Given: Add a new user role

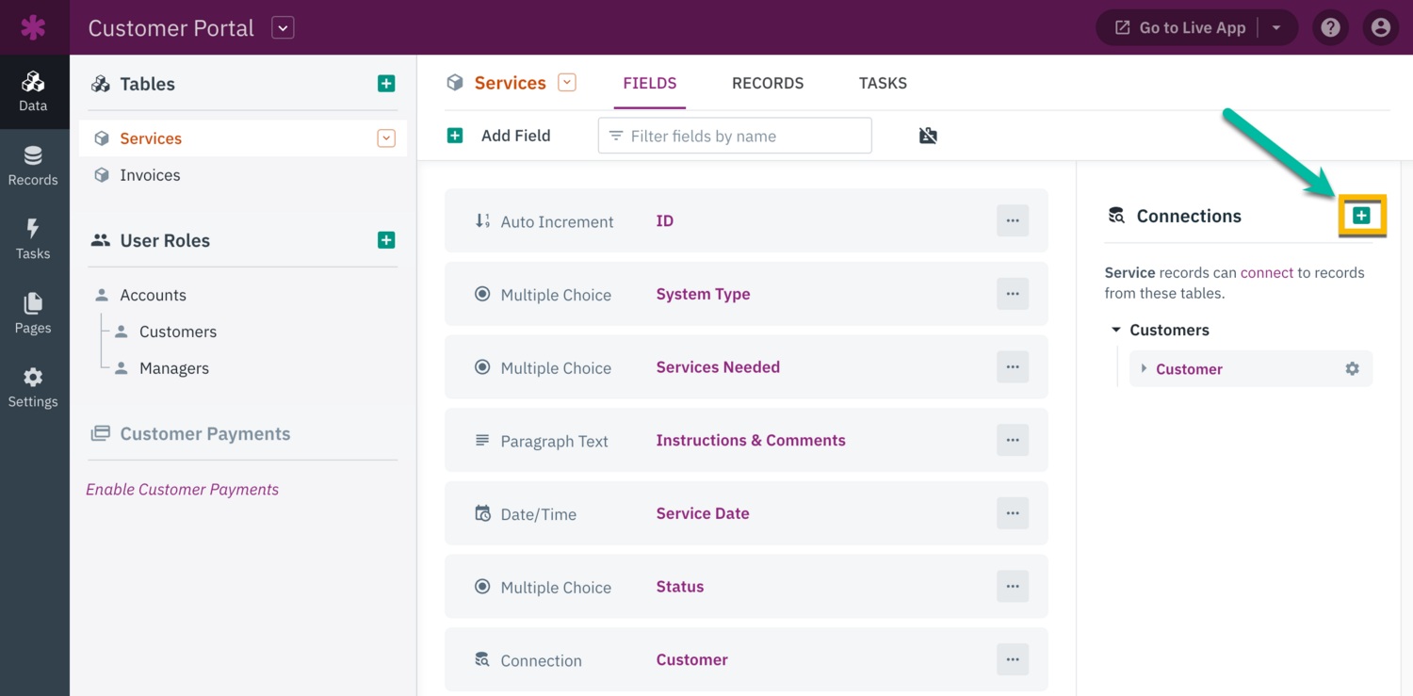Looking at the screenshot, I should tap(386, 240).
